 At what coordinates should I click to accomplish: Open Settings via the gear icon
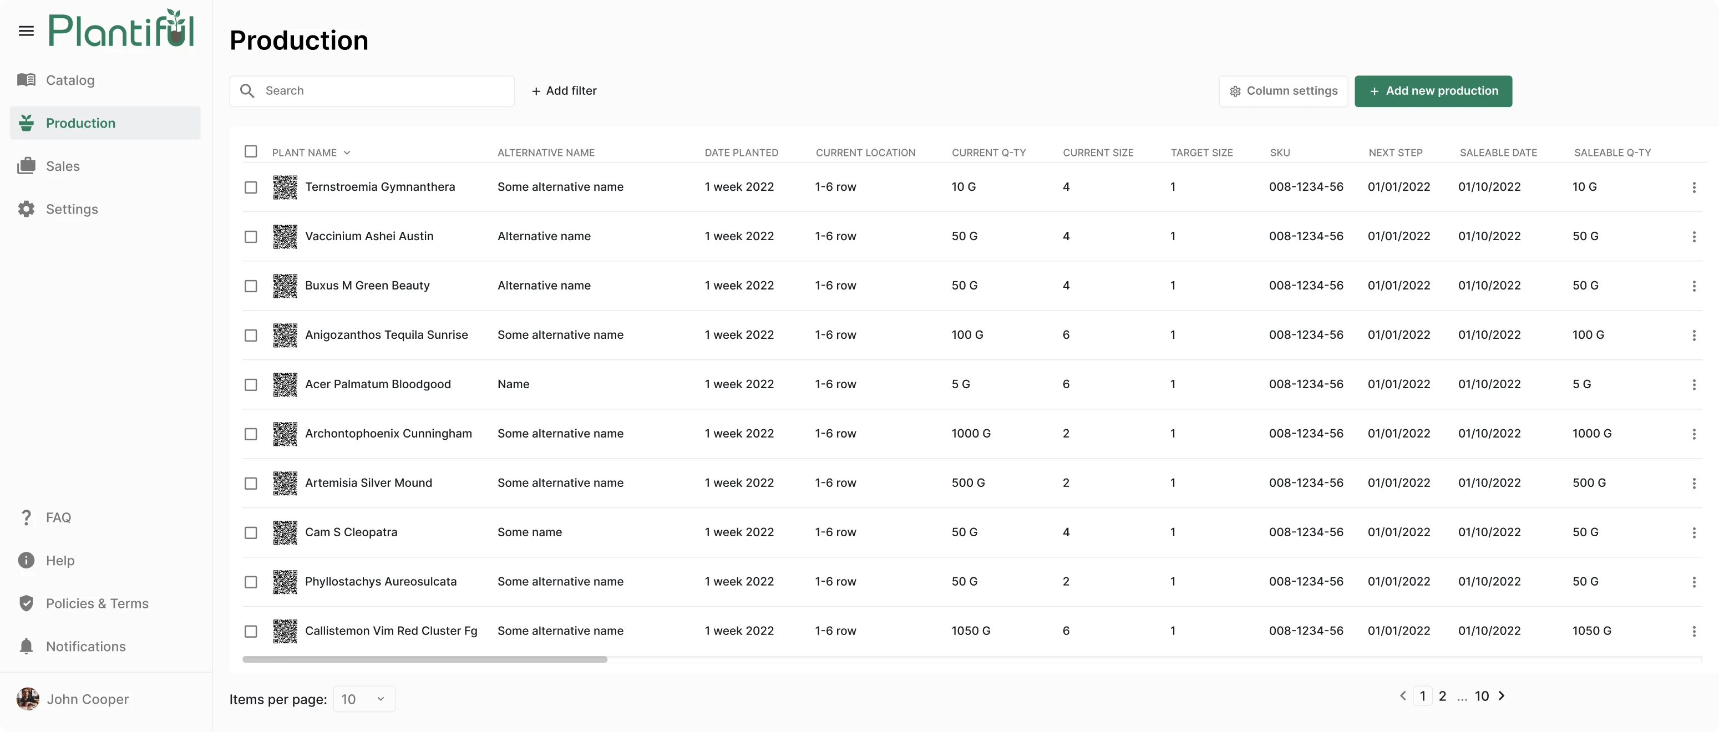(26, 209)
